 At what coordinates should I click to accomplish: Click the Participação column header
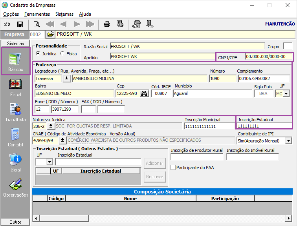point(225,199)
